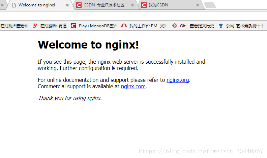Click the red arc icon of 我的工作台 bookmark
This screenshot has width=267, height=158.
click(x=124, y=26)
